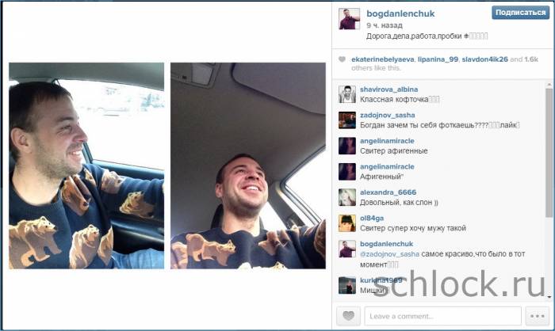The height and width of the screenshot is (331, 555).
Task: Open the right selfie photo in car
Action: [248, 165]
